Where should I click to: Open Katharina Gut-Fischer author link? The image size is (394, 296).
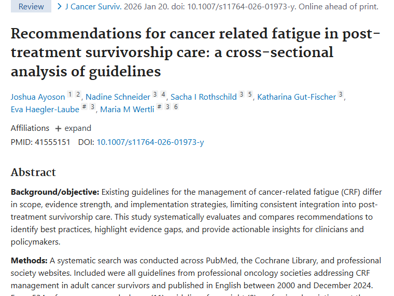[x=297, y=97]
